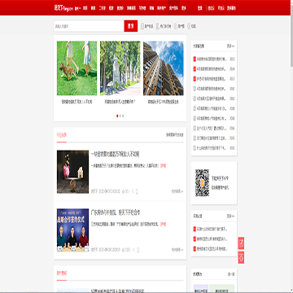293x293 pixels.
Task: Click the floating red pencil button on the right
Action: tap(241, 243)
